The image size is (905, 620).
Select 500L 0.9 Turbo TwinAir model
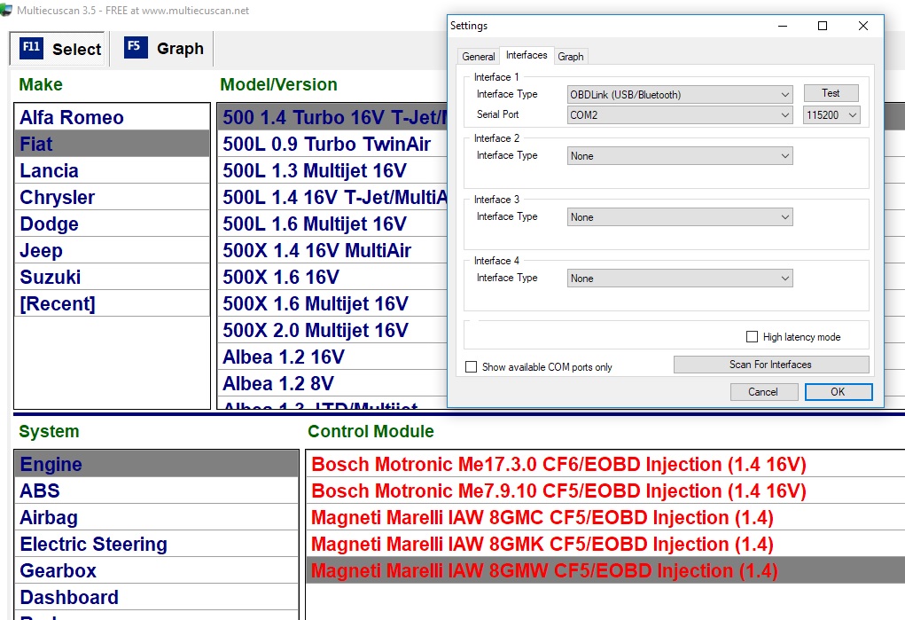(x=332, y=144)
